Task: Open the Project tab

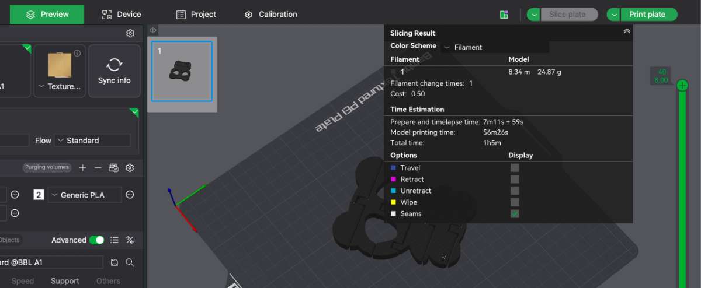Action: click(x=196, y=14)
